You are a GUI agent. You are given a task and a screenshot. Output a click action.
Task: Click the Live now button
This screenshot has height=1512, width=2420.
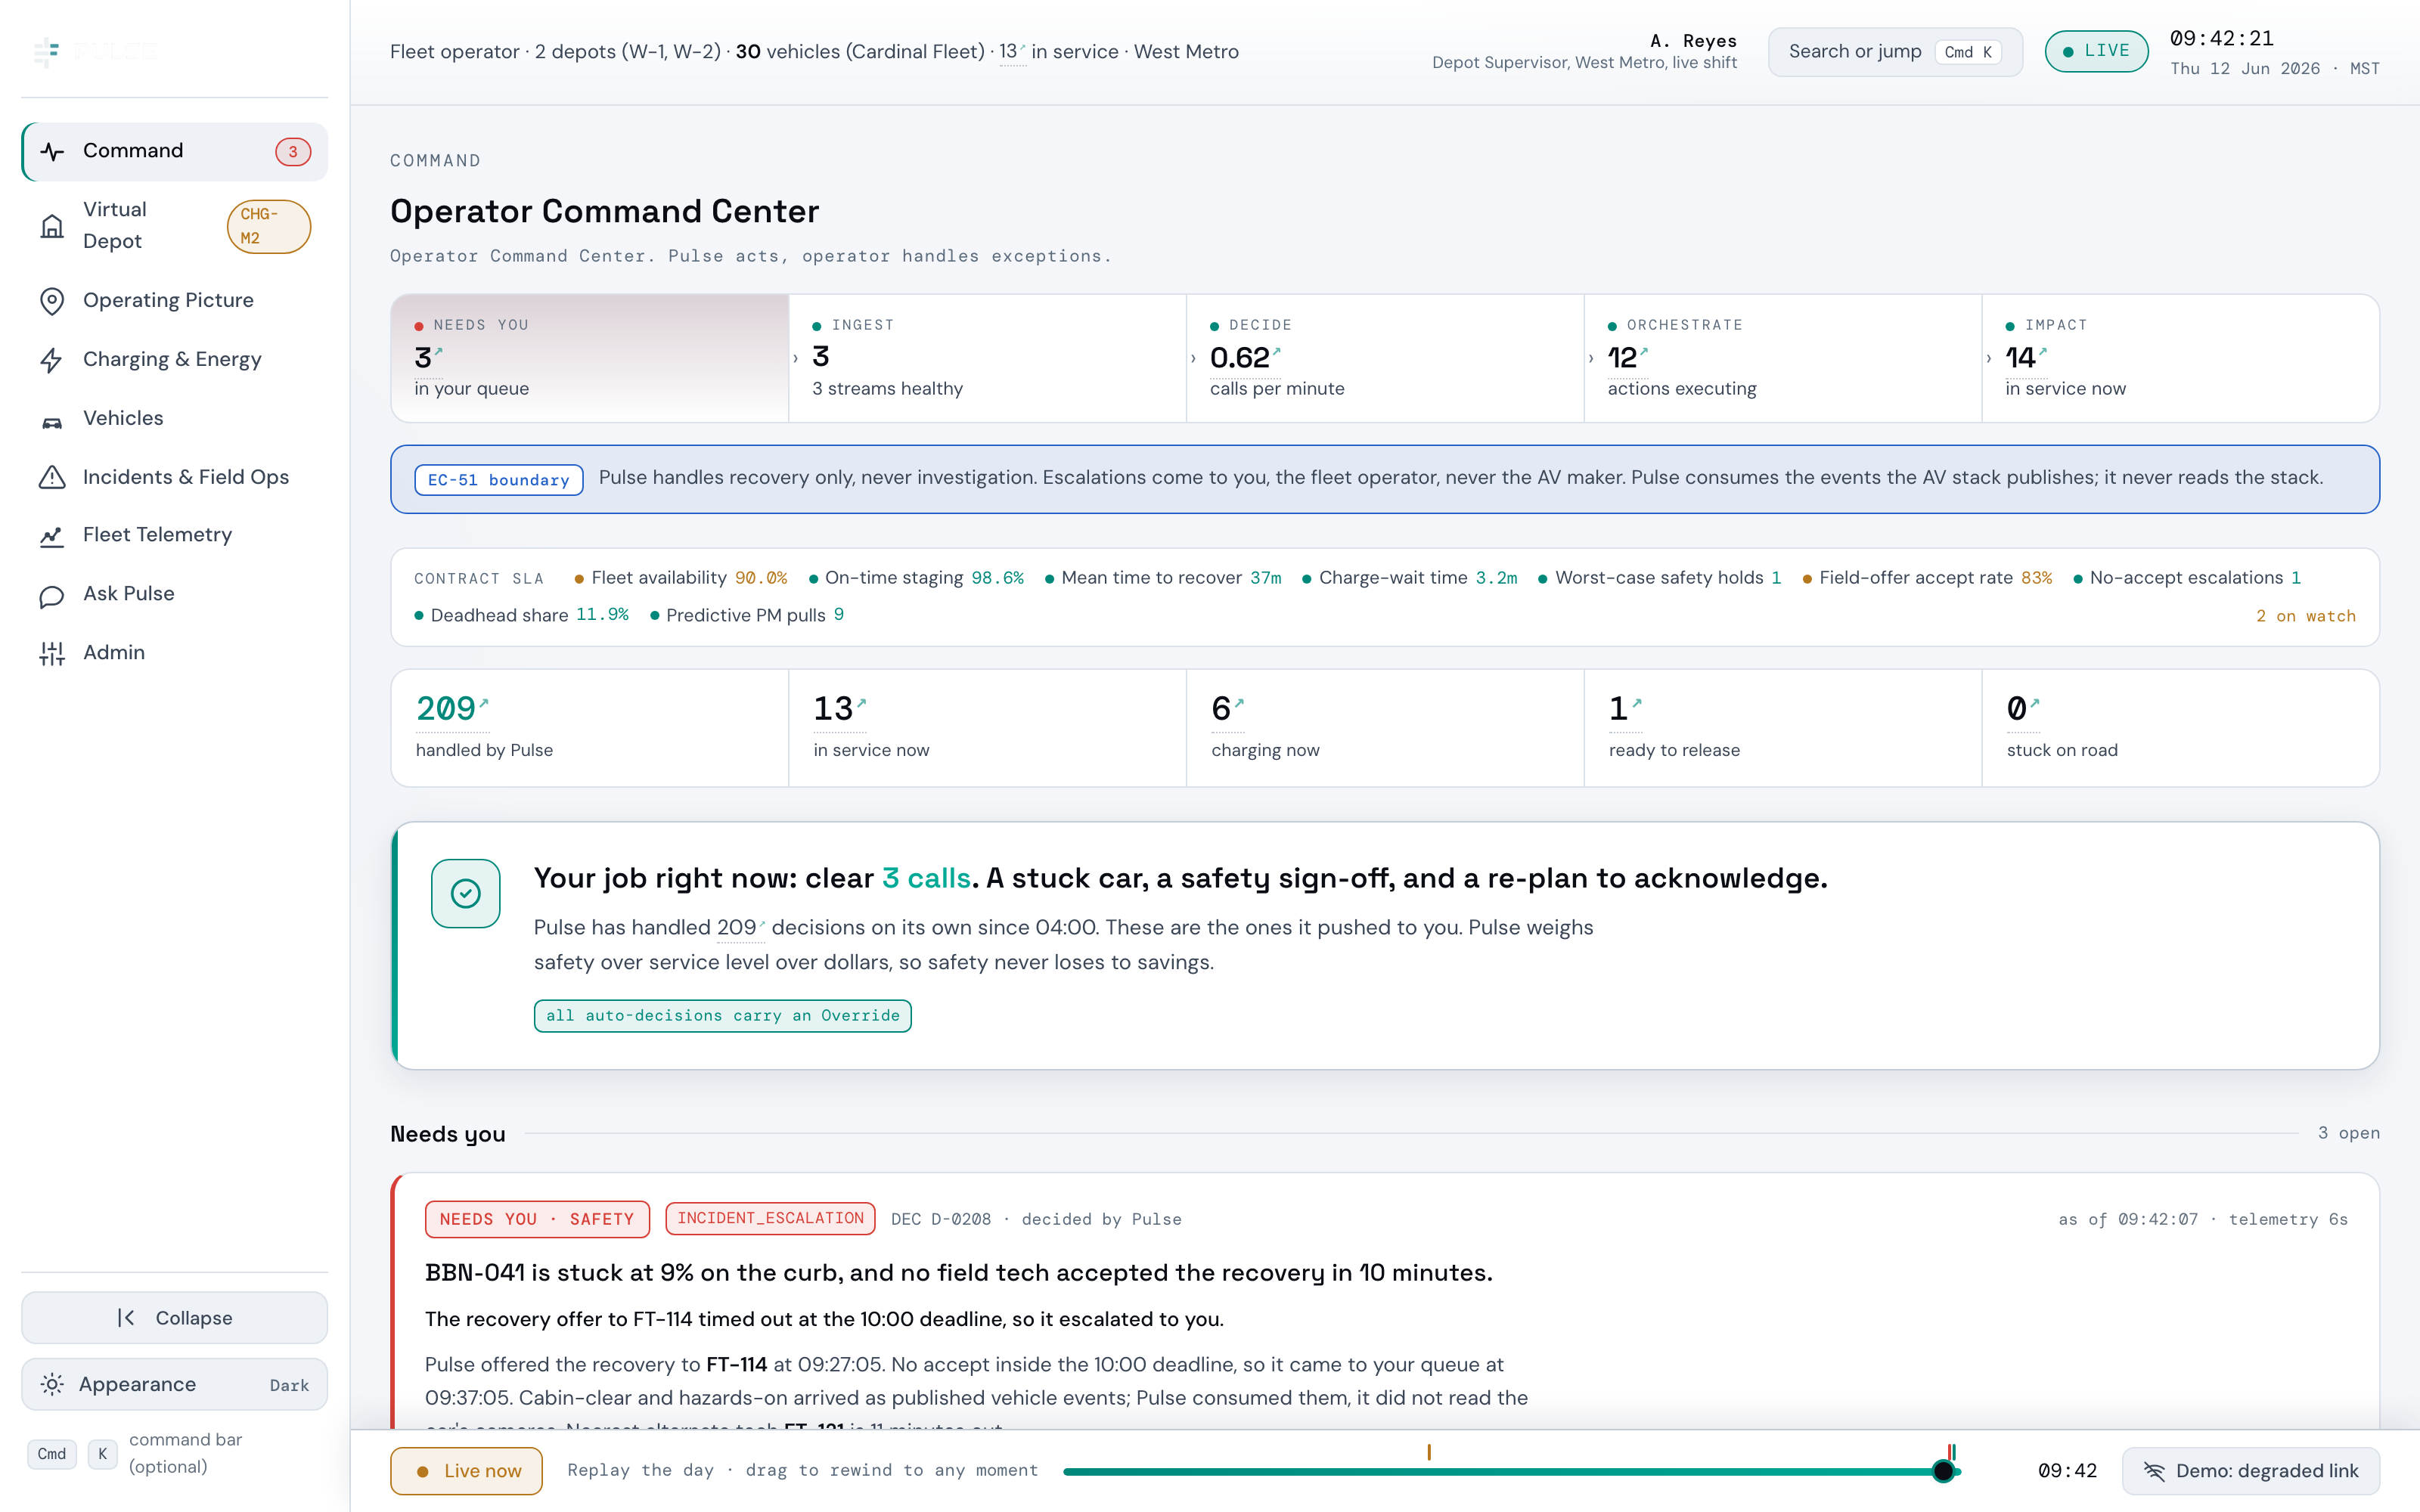[466, 1471]
